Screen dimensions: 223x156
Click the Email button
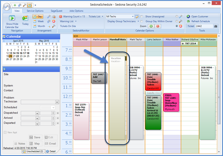(51, 144)
